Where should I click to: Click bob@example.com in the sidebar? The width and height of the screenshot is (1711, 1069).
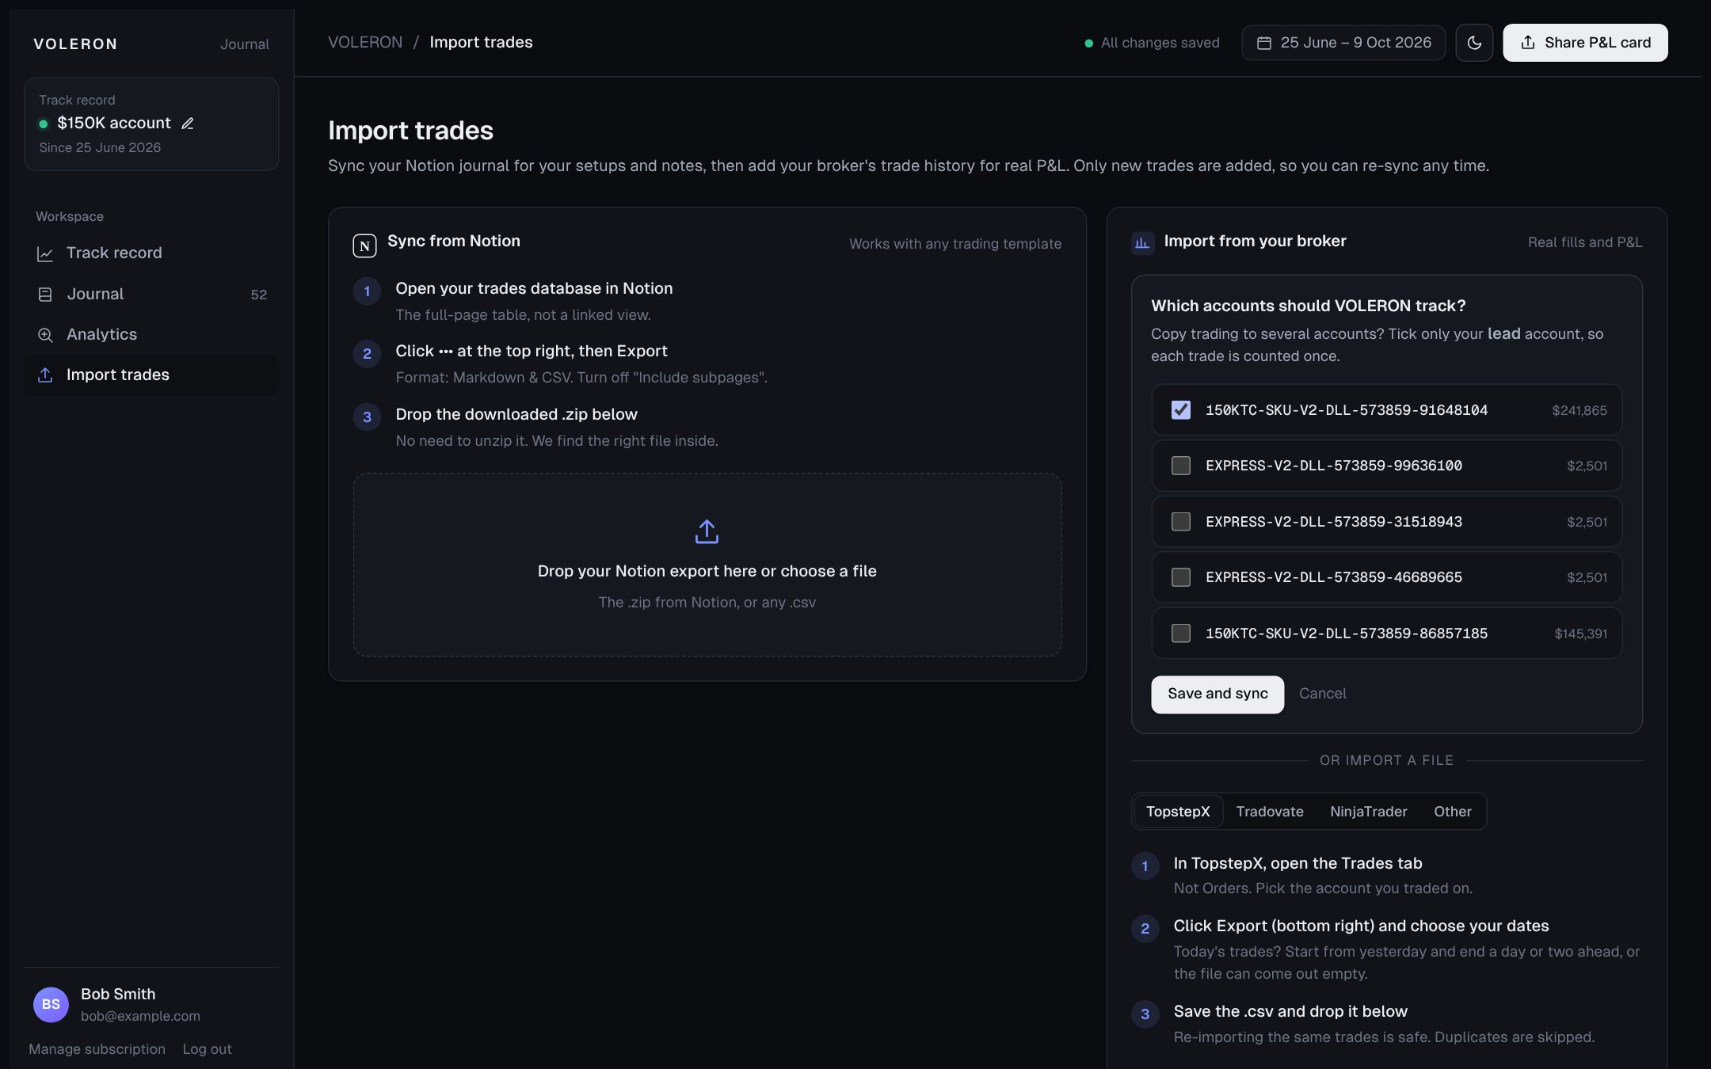pos(140,1016)
